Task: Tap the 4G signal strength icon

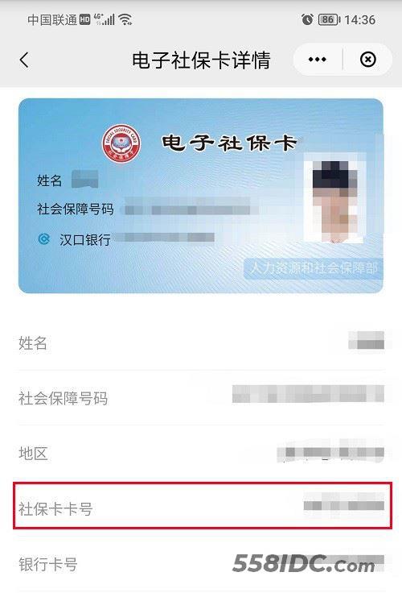Action: [x=104, y=19]
